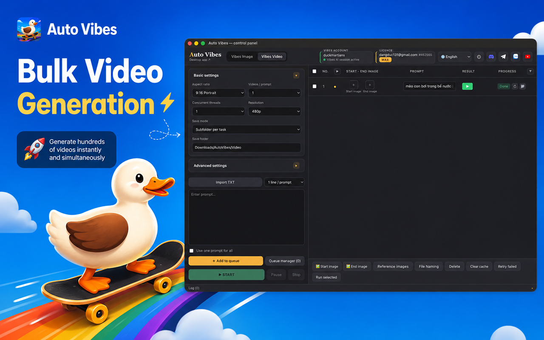
Task: Open the Desktop app link under Auto Vibes
Action: [200, 60]
